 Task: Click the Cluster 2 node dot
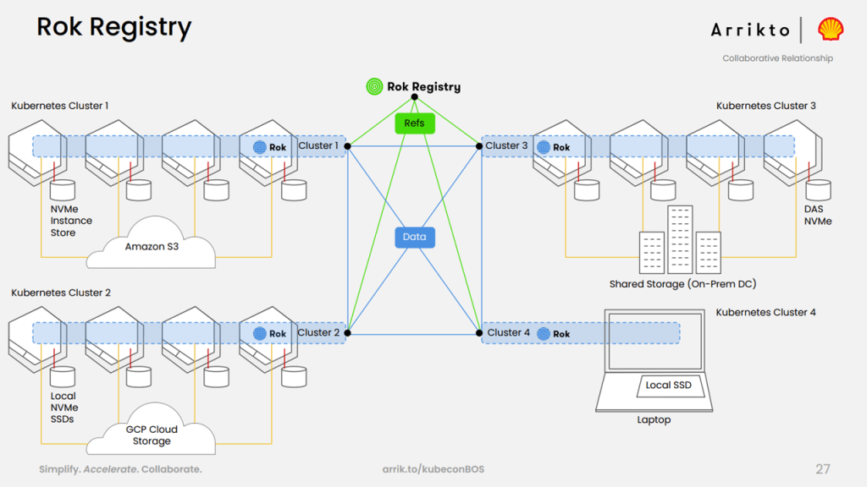click(x=347, y=333)
